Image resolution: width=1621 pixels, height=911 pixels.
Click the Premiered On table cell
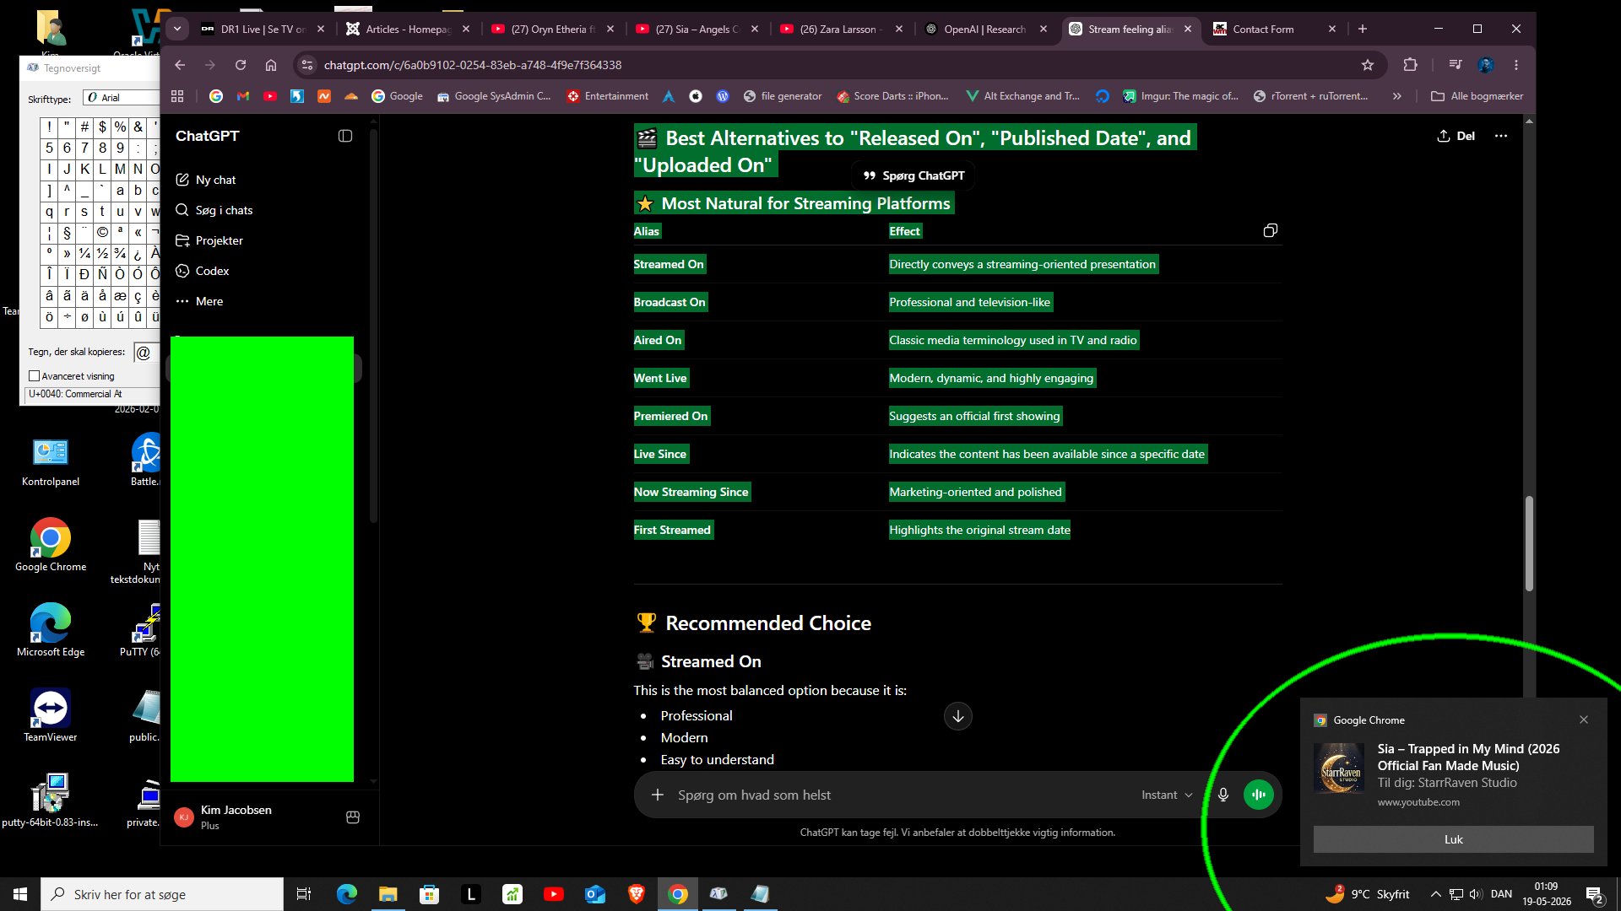671,416
